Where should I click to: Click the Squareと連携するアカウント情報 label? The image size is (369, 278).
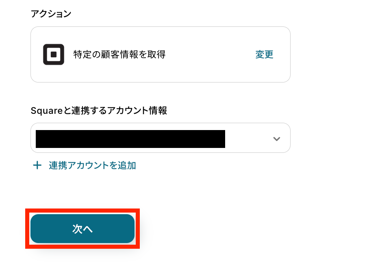tap(99, 111)
